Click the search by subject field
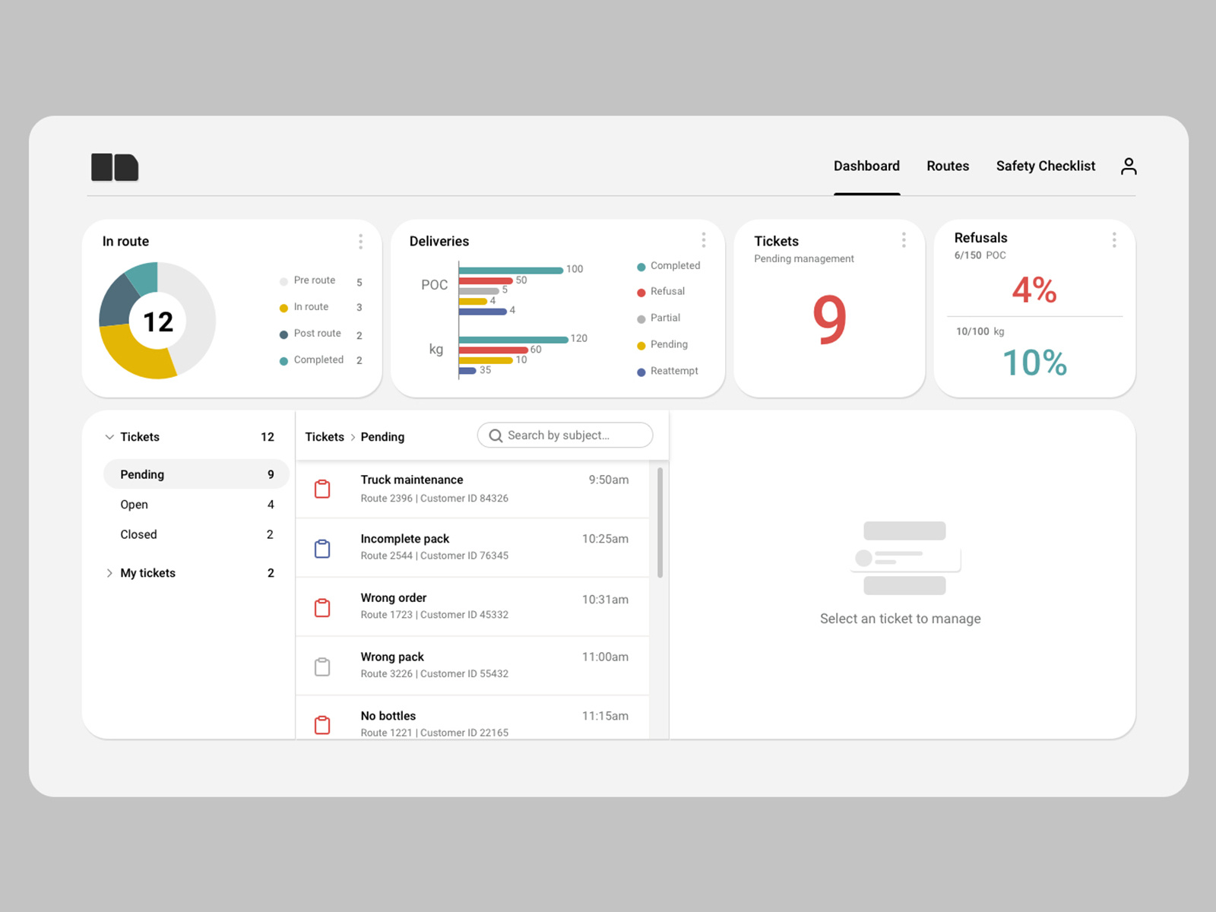Viewport: 1216px width, 912px height. point(565,435)
